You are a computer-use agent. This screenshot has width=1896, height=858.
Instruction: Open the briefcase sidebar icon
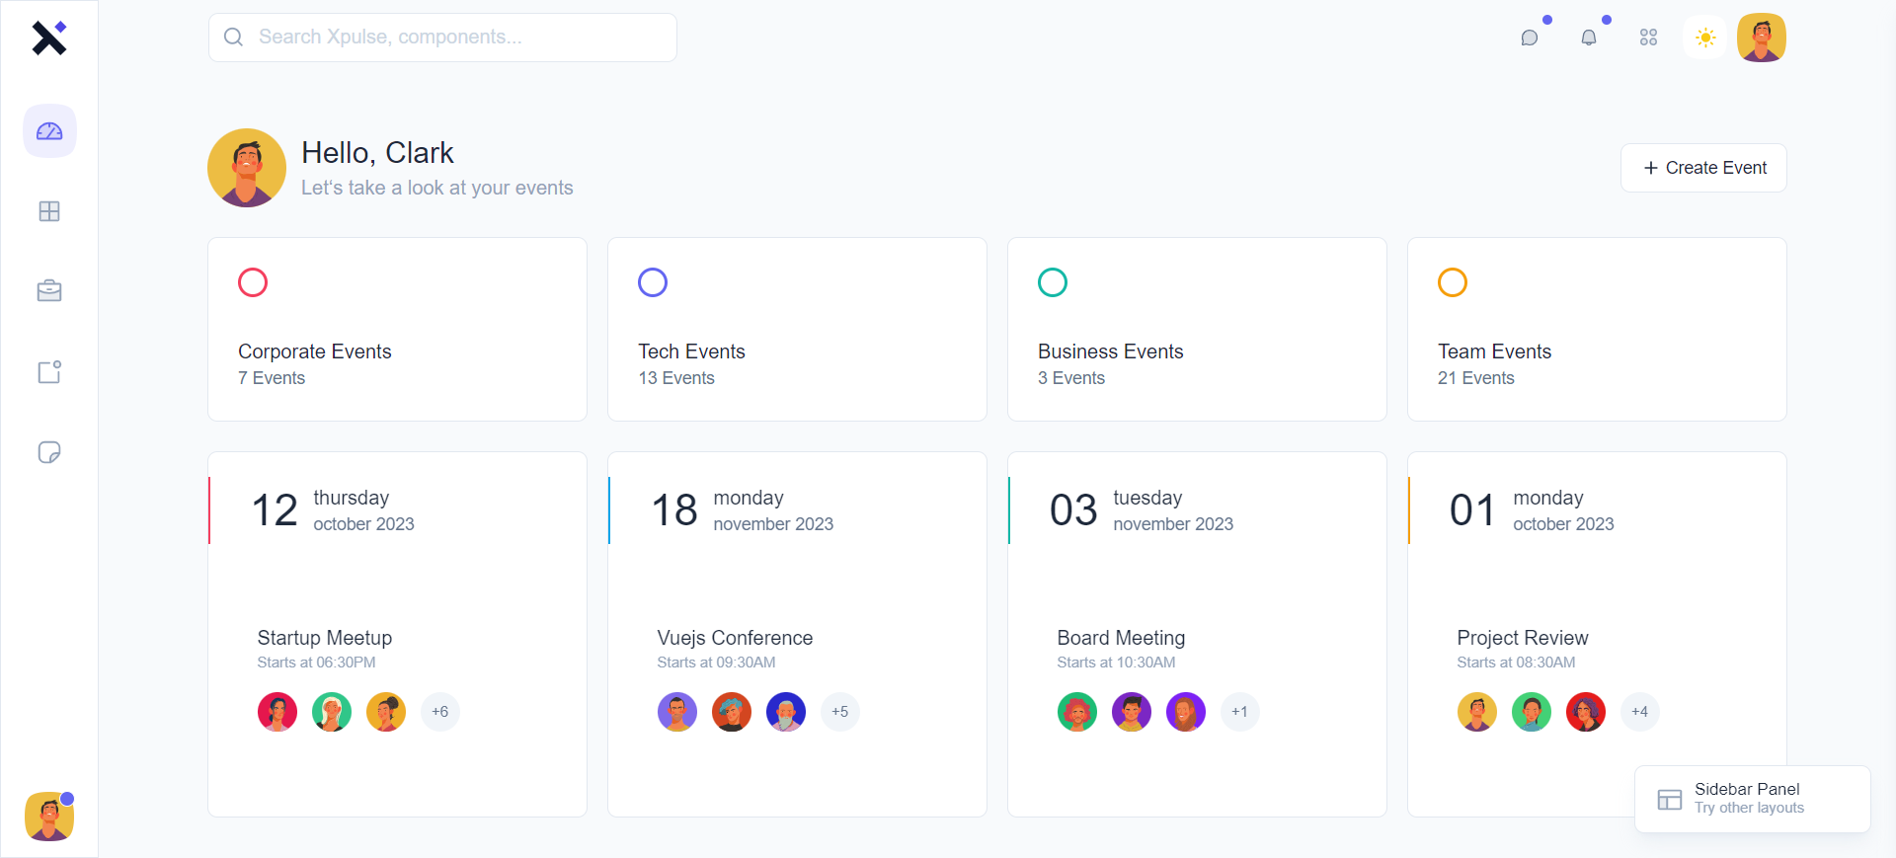pos(49,291)
